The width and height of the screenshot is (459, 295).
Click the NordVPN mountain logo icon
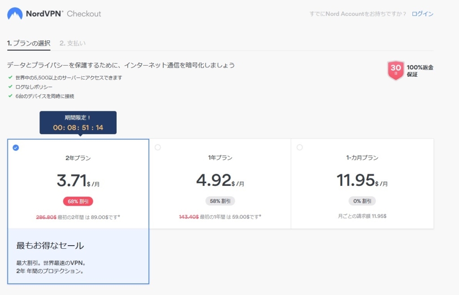pos(15,13)
